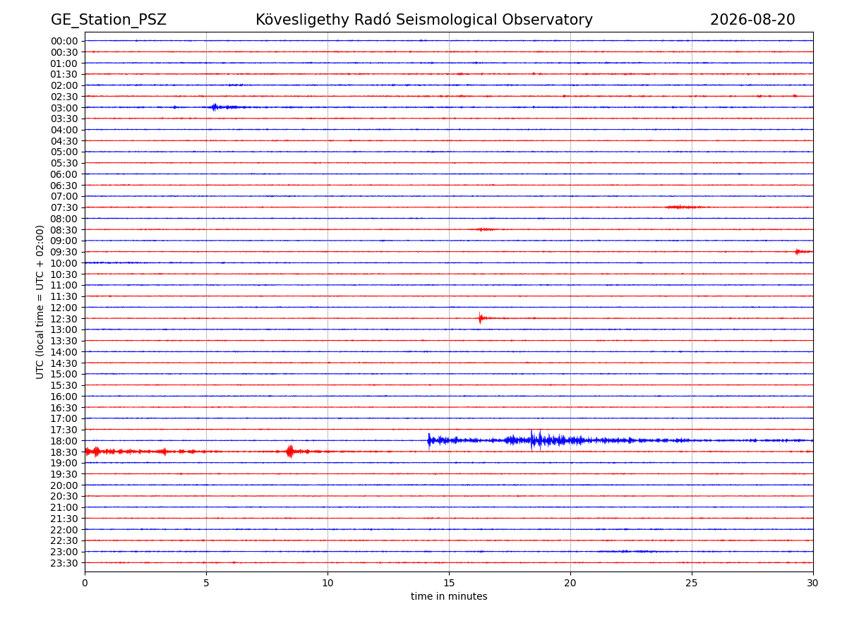Click the x-axis tick value 20
This screenshot has height=635, width=847.
(570, 583)
